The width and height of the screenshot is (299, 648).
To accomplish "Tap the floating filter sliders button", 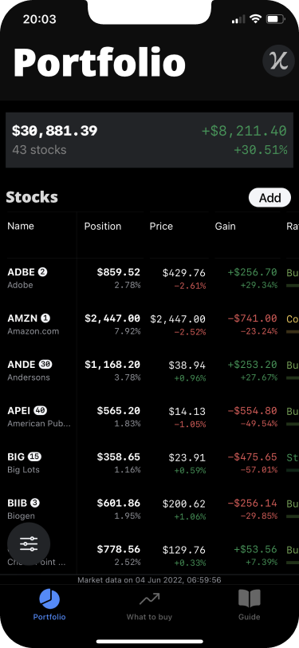I will tap(29, 544).
